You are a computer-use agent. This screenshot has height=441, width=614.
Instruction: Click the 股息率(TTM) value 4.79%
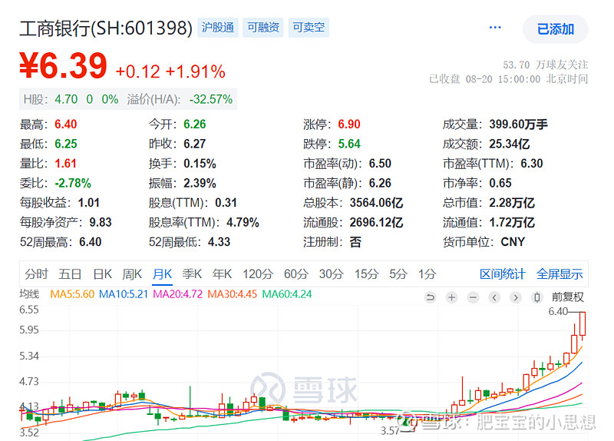pos(243,222)
